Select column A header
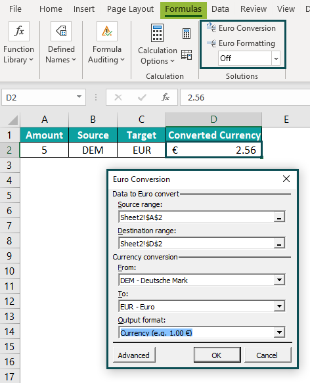 click(x=45, y=120)
